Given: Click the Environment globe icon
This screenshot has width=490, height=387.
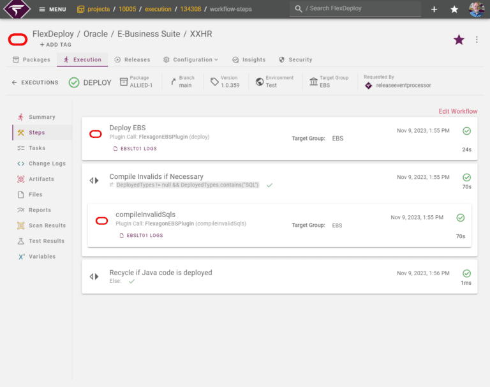Looking at the screenshot, I should coord(260,82).
